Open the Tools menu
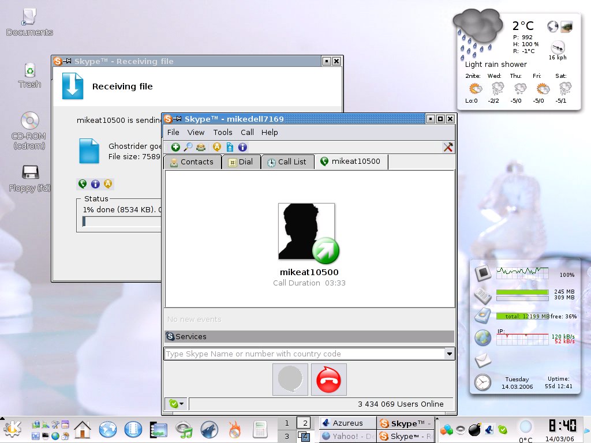The width and height of the screenshot is (591, 443). pyautogui.click(x=223, y=132)
